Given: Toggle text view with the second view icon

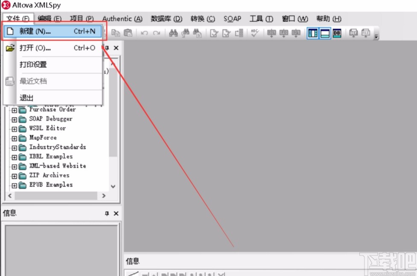Looking at the screenshot, I should (324, 33).
